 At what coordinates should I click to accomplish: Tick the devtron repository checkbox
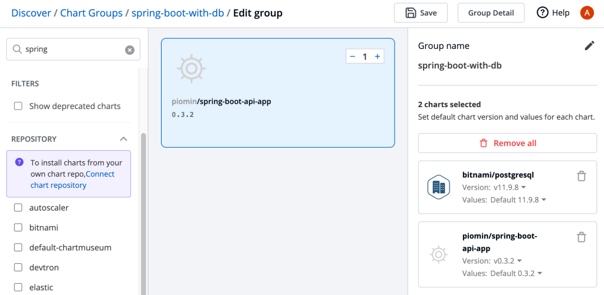click(x=18, y=267)
